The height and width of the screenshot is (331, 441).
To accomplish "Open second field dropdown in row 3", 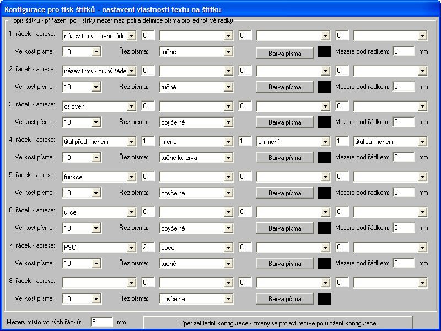I will pos(196,106).
